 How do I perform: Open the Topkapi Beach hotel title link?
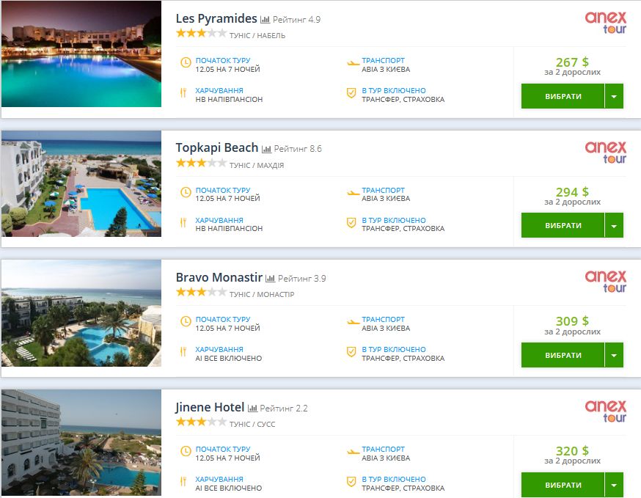(216, 147)
